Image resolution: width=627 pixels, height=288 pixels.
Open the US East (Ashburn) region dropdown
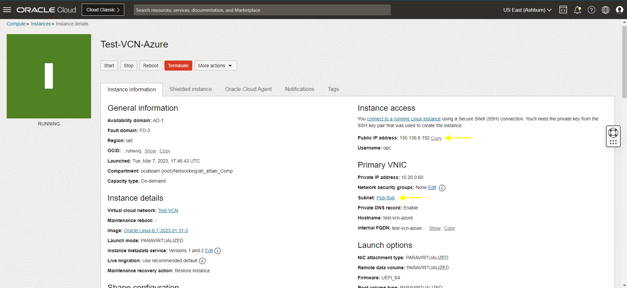528,10
